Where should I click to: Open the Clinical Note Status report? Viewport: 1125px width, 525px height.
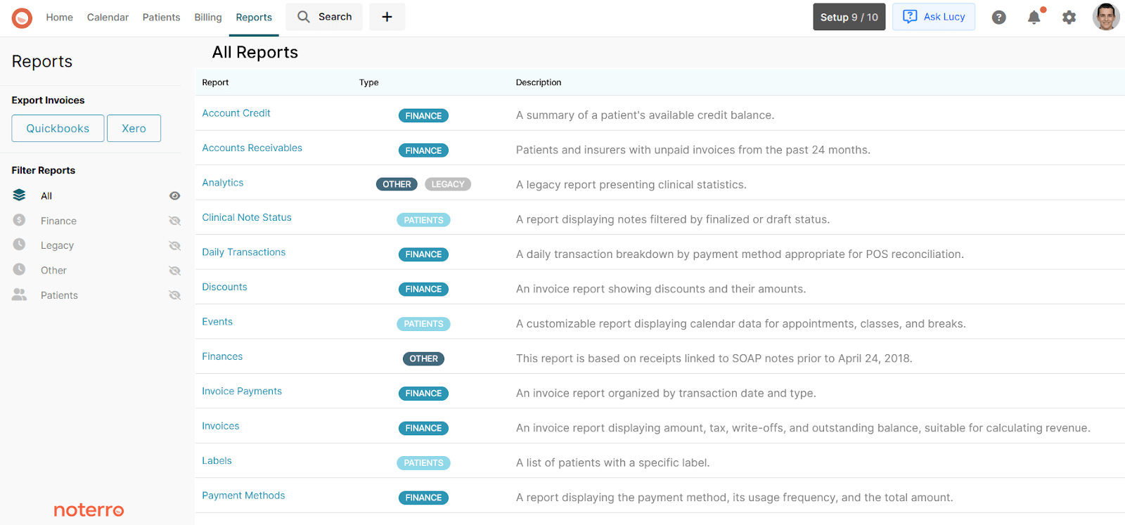(247, 217)
